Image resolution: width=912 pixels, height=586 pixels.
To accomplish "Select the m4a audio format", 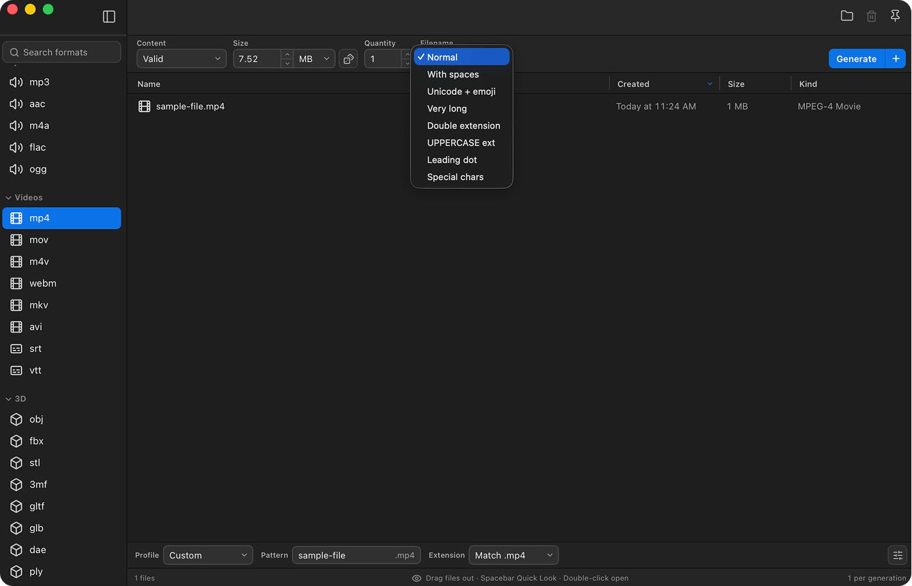I will 62,126.
